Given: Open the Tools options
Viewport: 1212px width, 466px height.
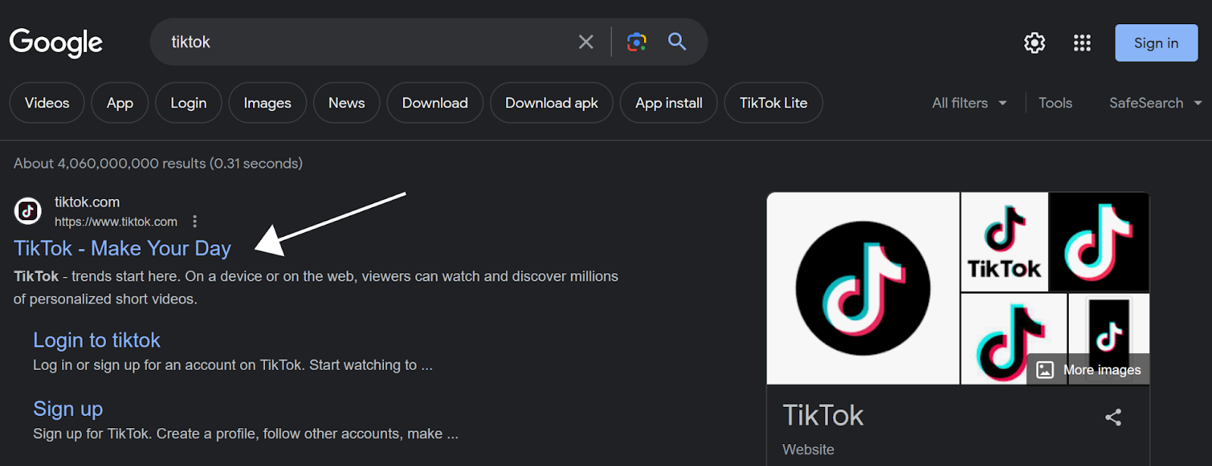Looking at the screenshot, I should click(1055, 103).
